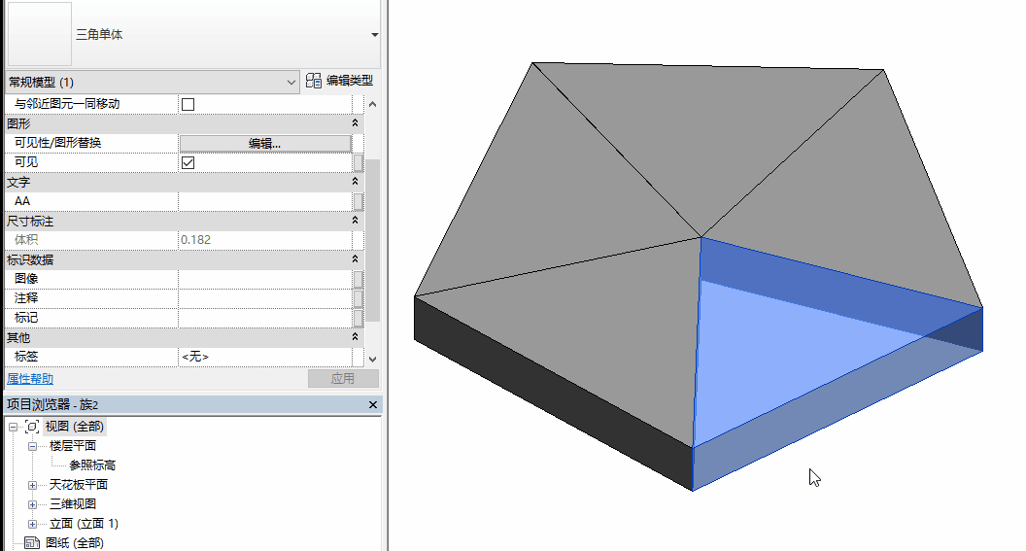Screen dimensions: 1026x551
Task: Expand the 天花板平面 node
Action: click(x=32, y=486)
